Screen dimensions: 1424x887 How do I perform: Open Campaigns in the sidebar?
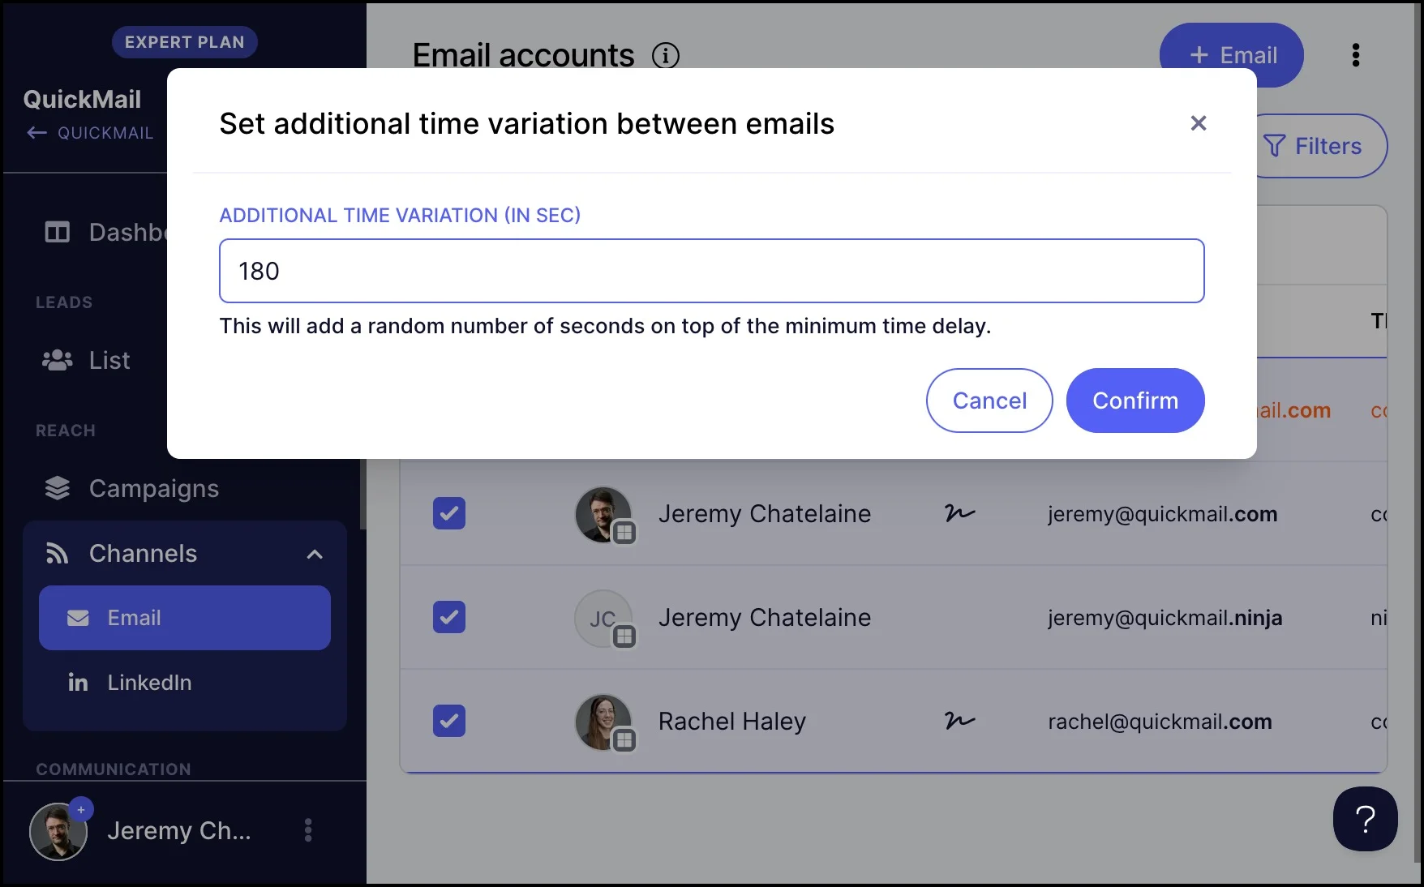131,489
